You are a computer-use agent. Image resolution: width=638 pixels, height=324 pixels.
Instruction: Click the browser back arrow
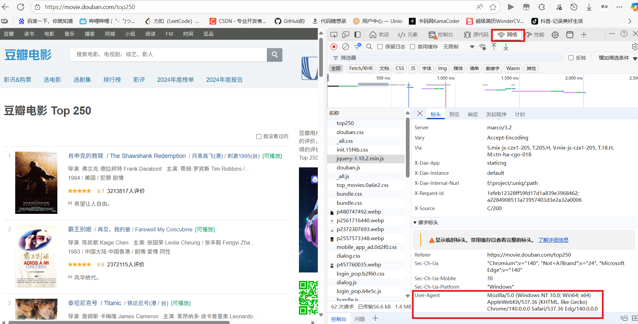[x=6, y=7]
